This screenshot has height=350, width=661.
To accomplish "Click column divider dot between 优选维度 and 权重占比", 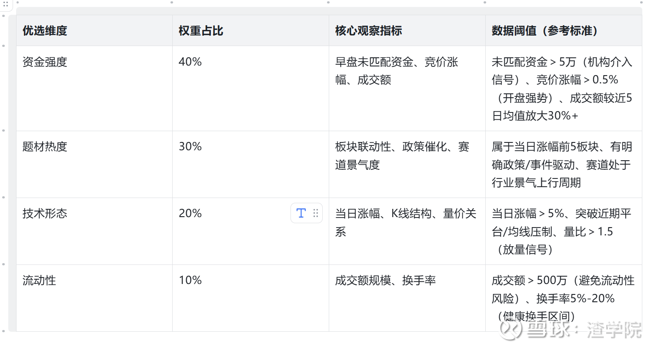I will [172, 3].
